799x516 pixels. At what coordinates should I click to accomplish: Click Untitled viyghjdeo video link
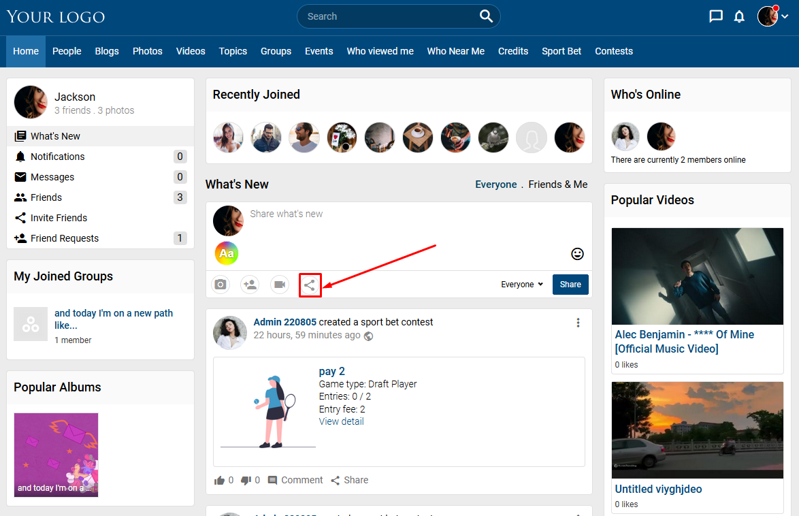click(x=658, y=489)
